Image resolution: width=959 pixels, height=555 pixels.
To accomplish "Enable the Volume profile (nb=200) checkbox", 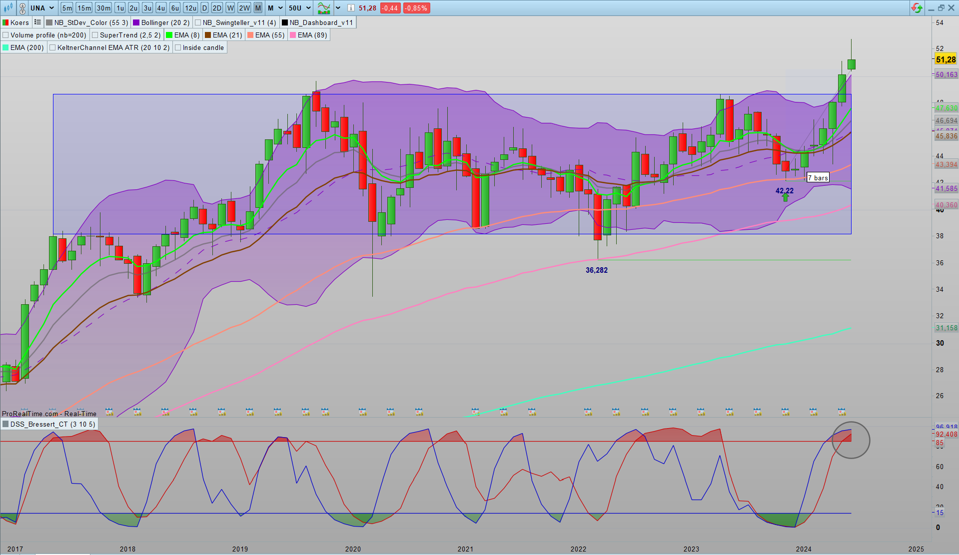I will click(x=6, y=35).
